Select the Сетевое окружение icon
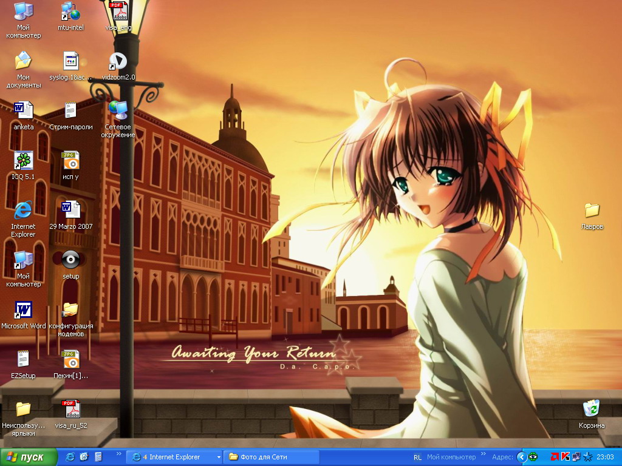 118,120
